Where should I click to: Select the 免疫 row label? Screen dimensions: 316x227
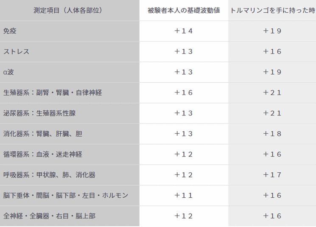(x=10, y=31)
